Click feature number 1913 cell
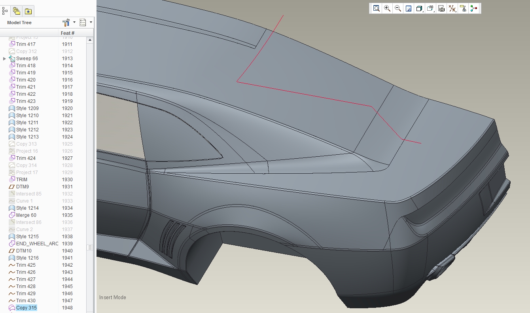The height and width of the screenshot is (313, 530). click(x=67, y=59)
